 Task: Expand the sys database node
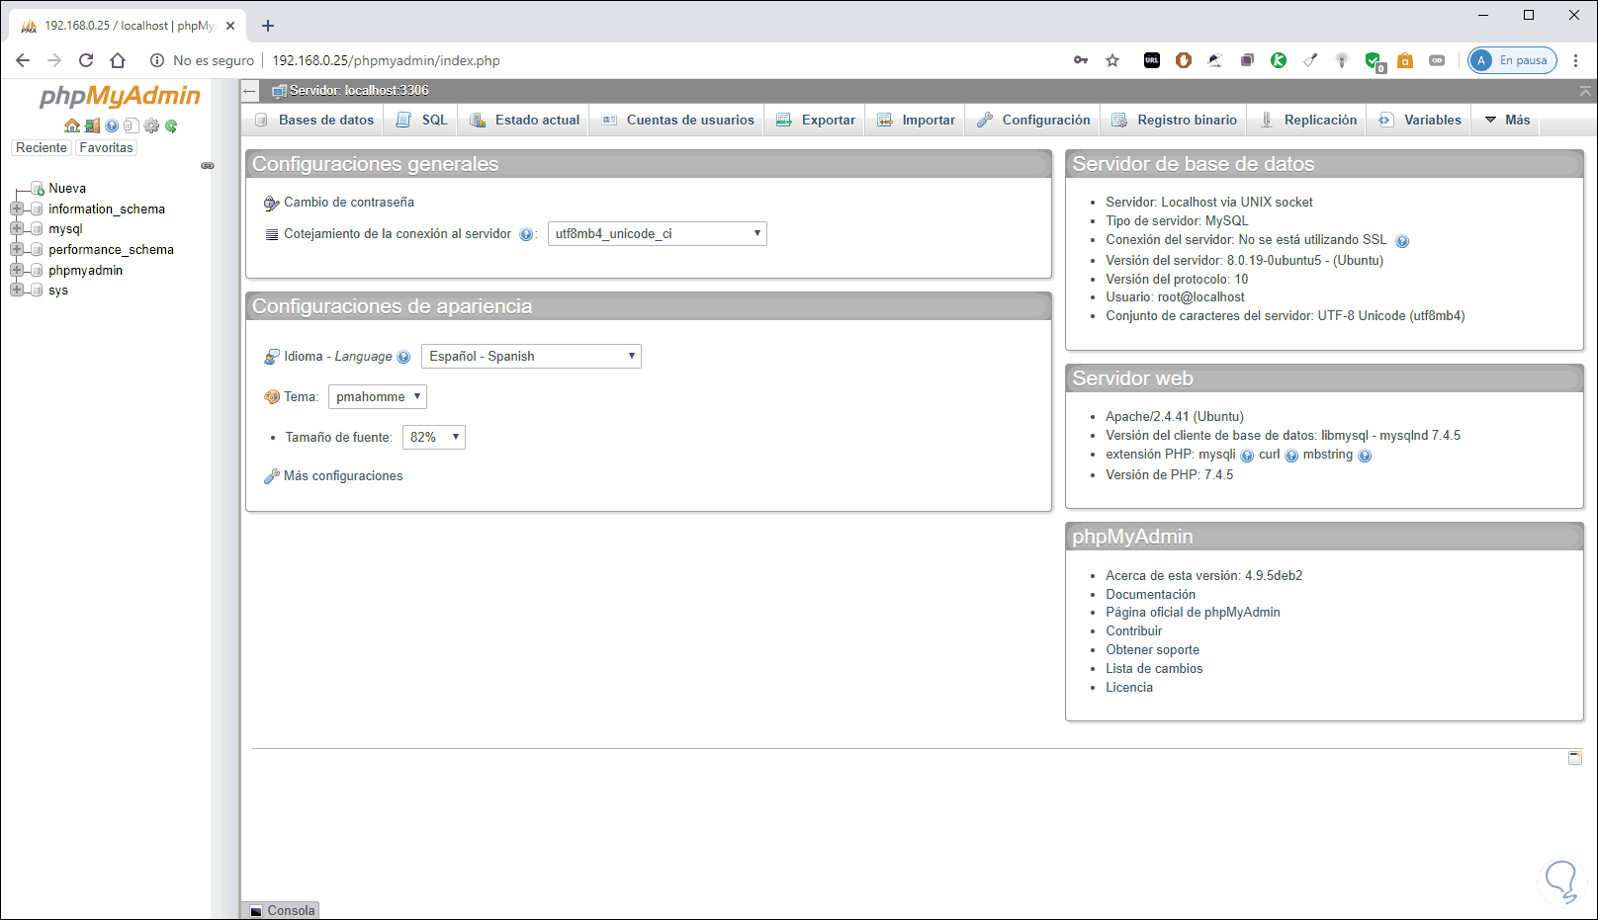17,290
